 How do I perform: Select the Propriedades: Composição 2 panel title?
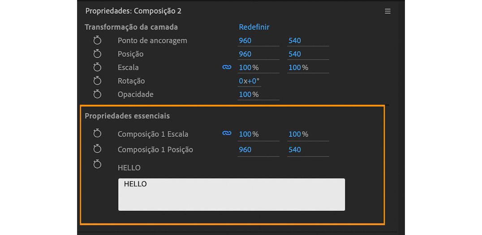click(133, 11)
